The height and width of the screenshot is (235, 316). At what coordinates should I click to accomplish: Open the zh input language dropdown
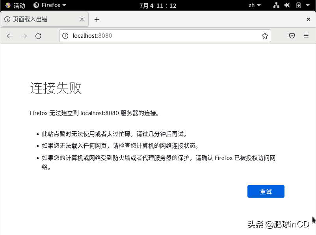click(x=255, y=5)
